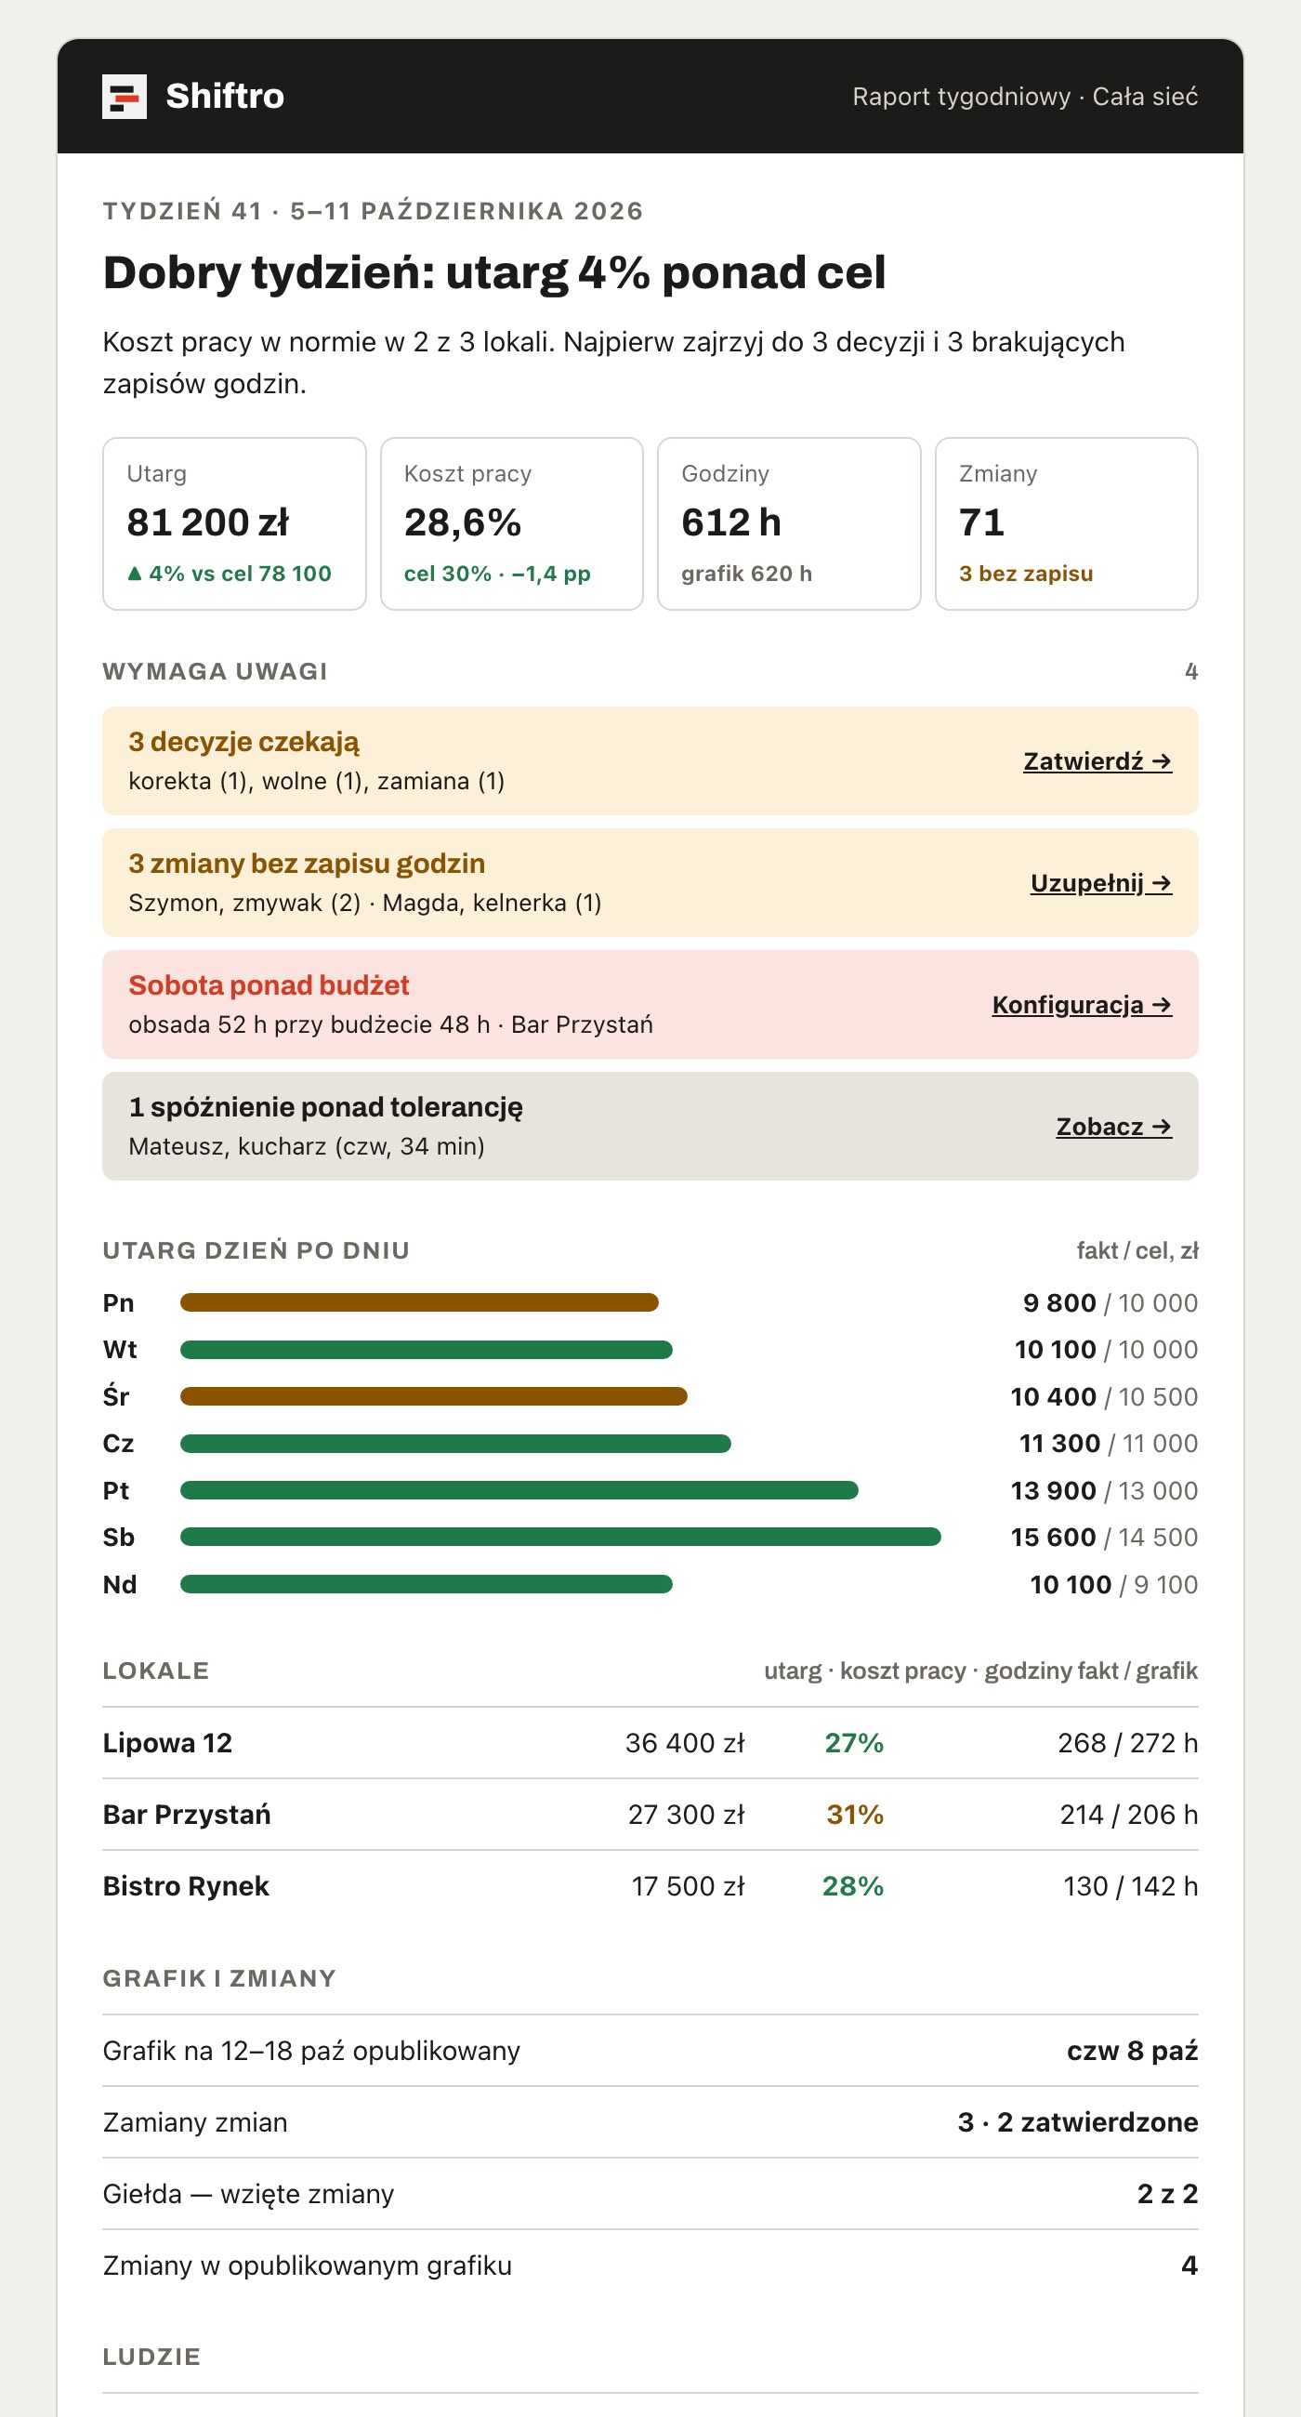Click the '11 300 / 11 000' Thursday value
This screenshot has height=2417, width=1301.
tap(1109, 1443)
